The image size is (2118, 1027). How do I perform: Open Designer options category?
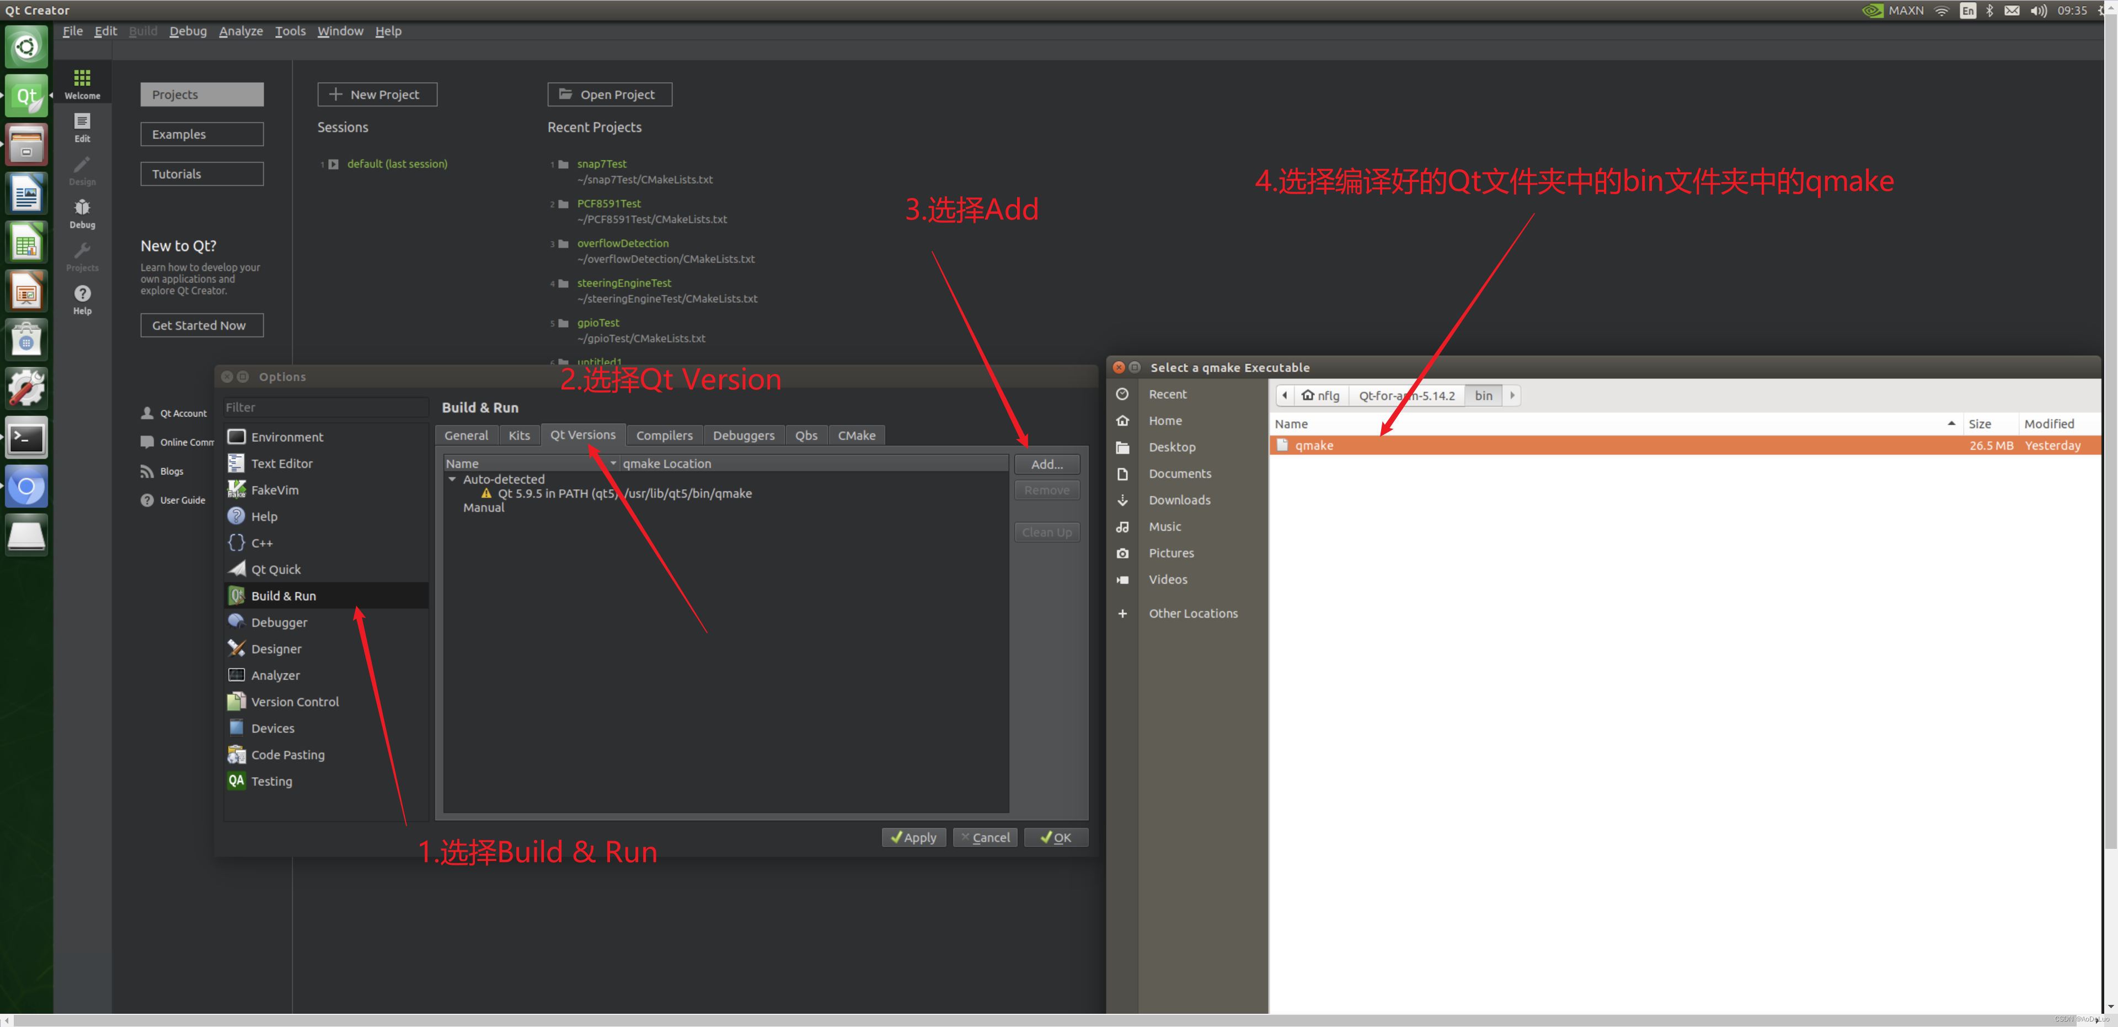[325, 648]
